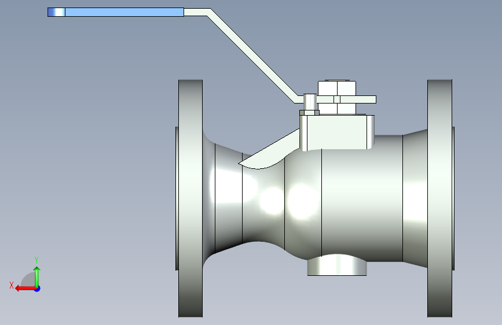The width and height of the screenshot is (502, 325).
Task: Select the blue handle grip sleeve
Action: [116, 12]
